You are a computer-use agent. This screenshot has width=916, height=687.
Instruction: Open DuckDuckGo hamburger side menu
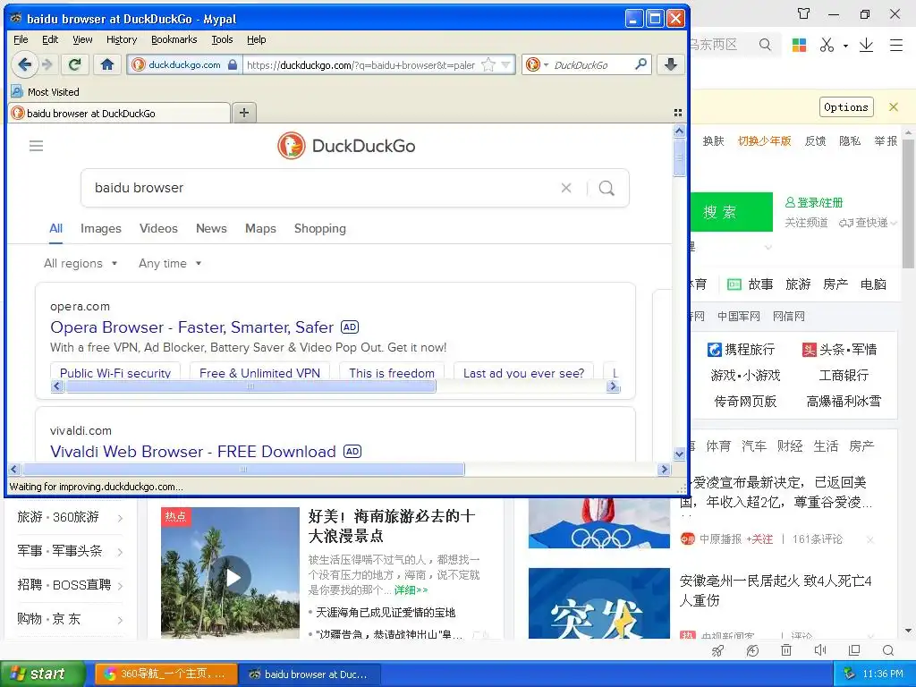[x=36, y=146]
